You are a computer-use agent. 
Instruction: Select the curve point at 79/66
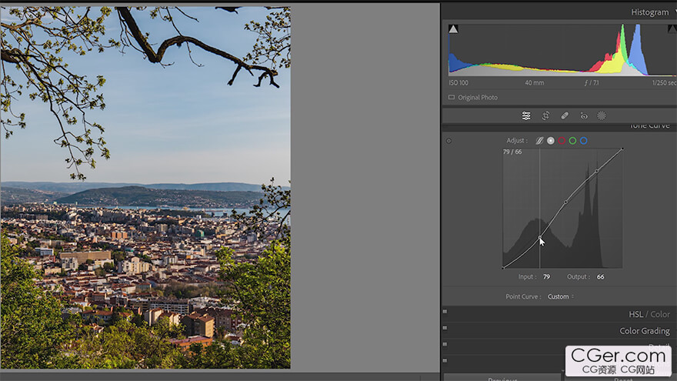click(540, 237)
